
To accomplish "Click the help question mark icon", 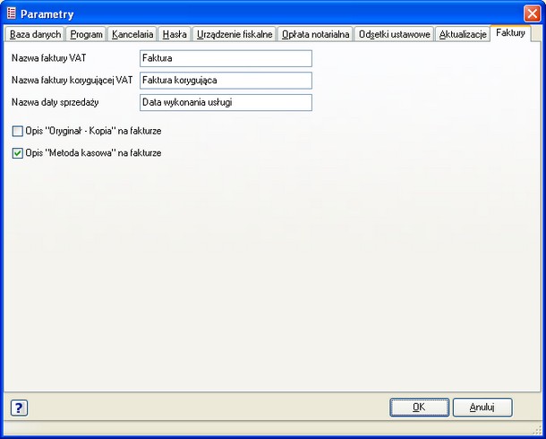I will pyautogui.click(x=19, y=408).
